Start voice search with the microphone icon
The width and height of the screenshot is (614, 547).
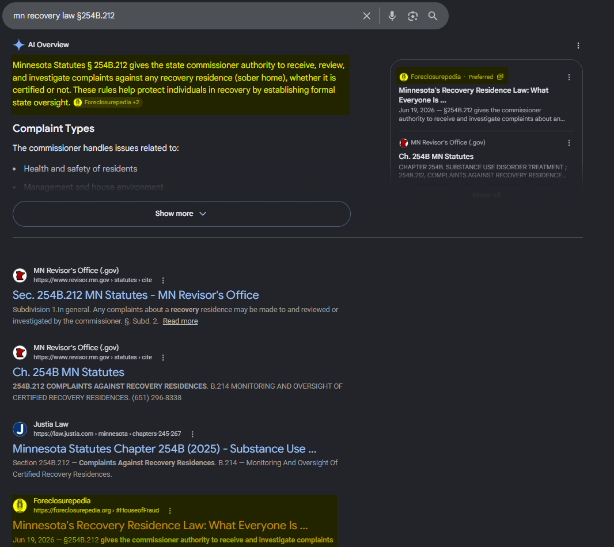click(x=392, y=16)
